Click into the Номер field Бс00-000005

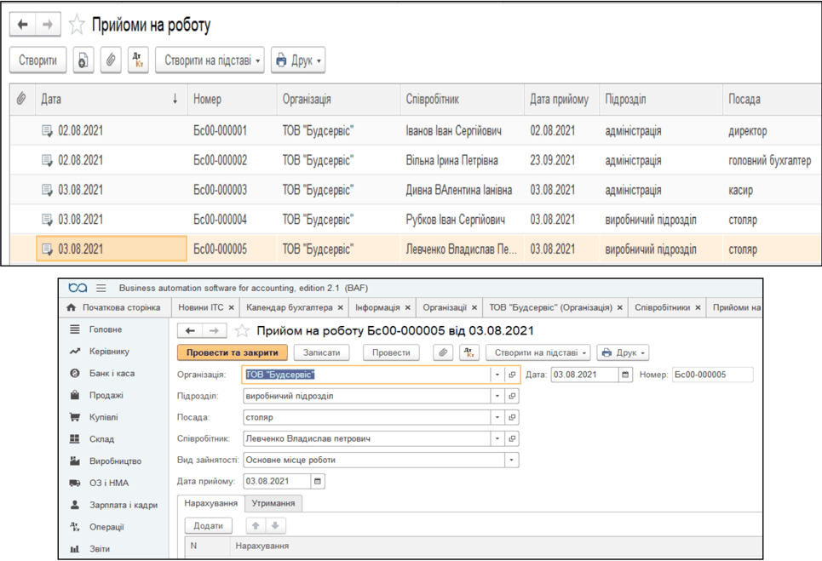coord(712,375)
